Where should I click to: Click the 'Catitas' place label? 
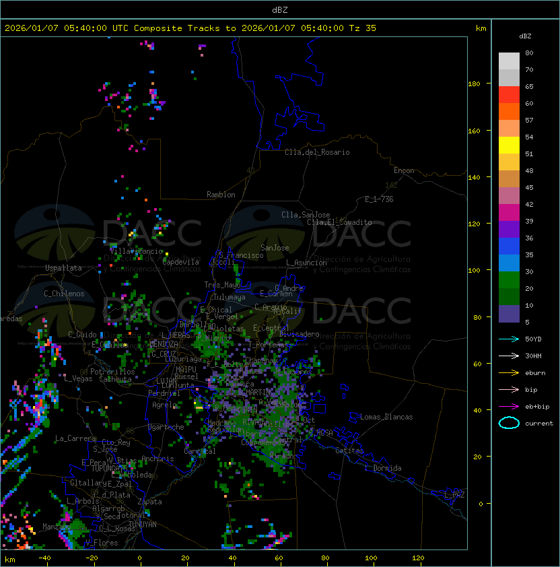[x=349, y=451]
